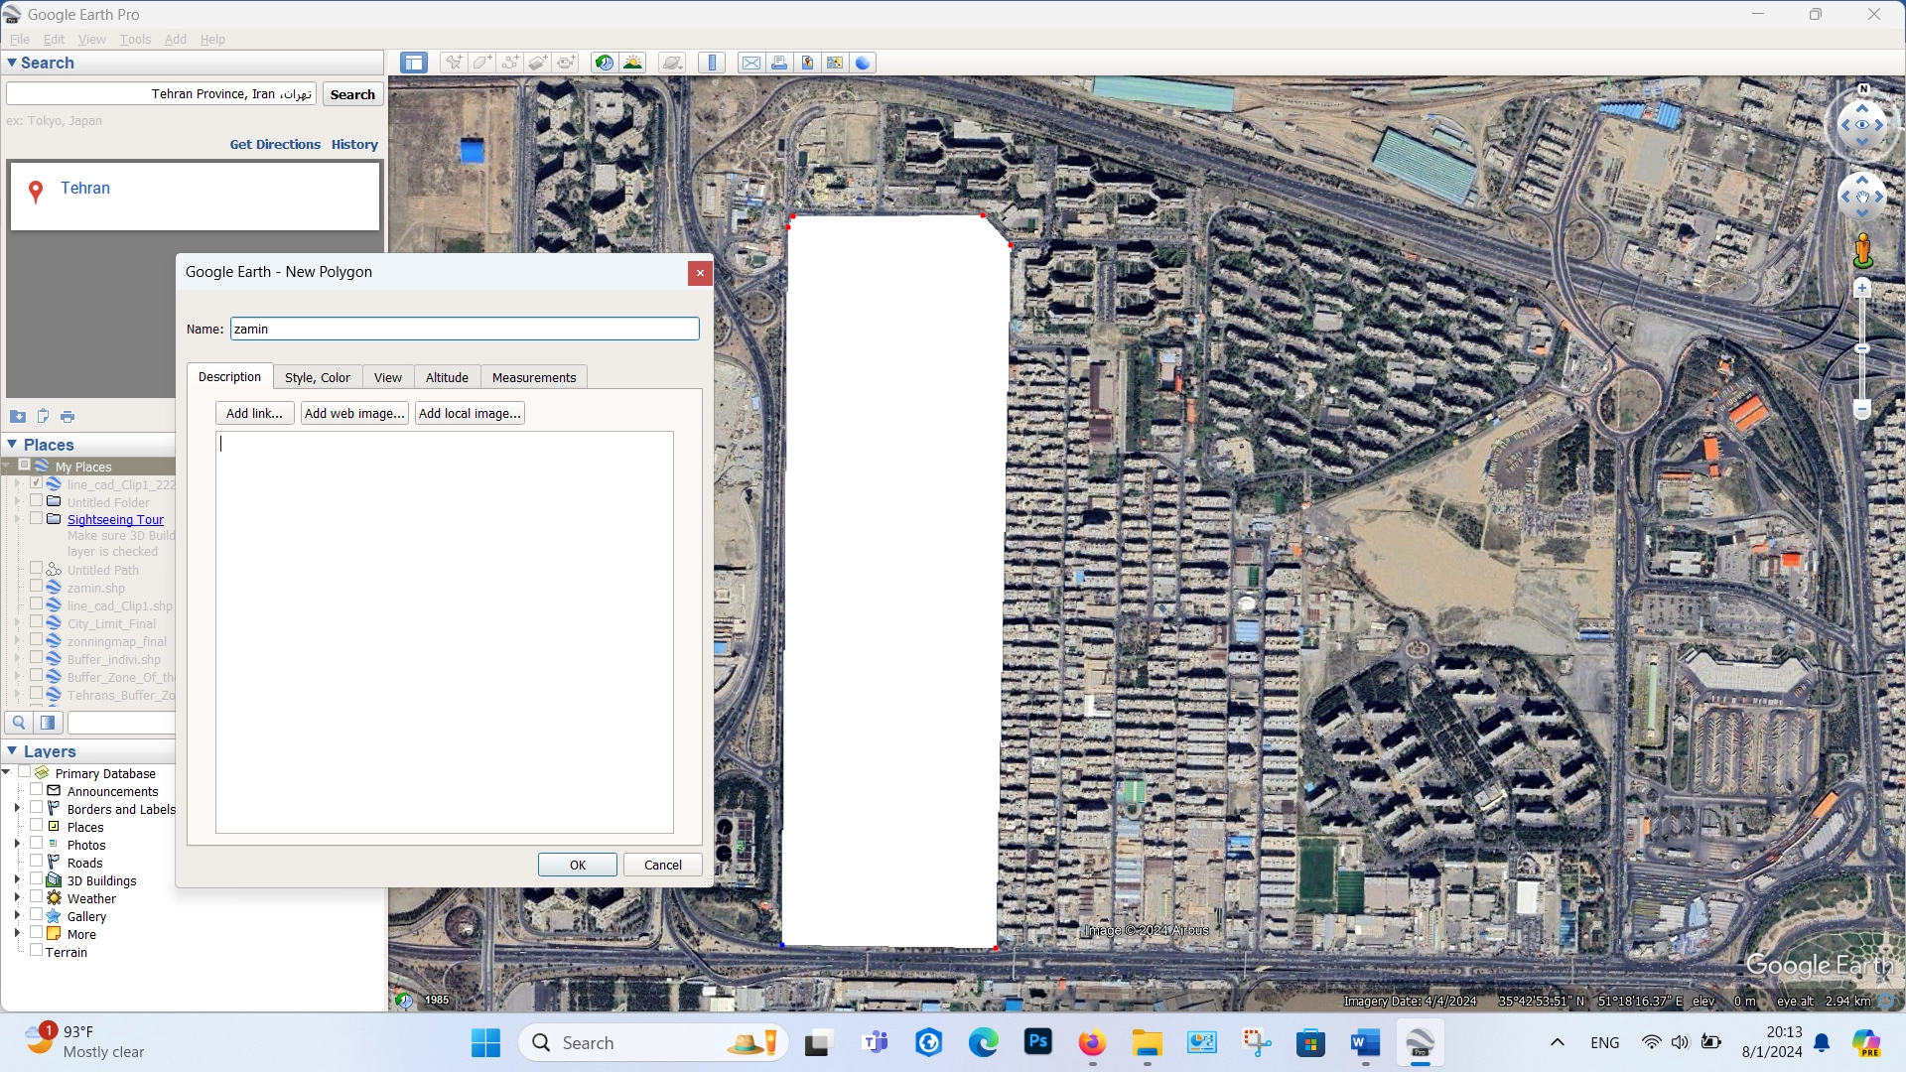This screenshot has width=1906, height=1072.
Task: Switch to the Altitude tab
Action: pos(447,377)
